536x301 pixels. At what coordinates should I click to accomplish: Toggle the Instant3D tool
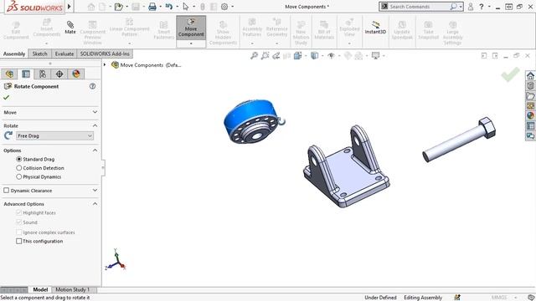point(375,28)
